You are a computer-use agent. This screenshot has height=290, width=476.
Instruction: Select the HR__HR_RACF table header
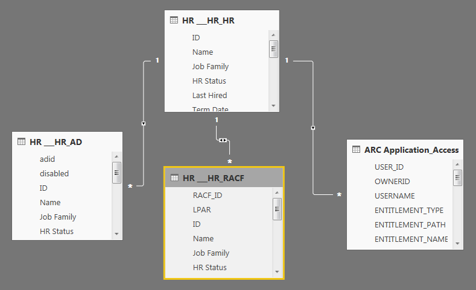(x=224, y=177)
